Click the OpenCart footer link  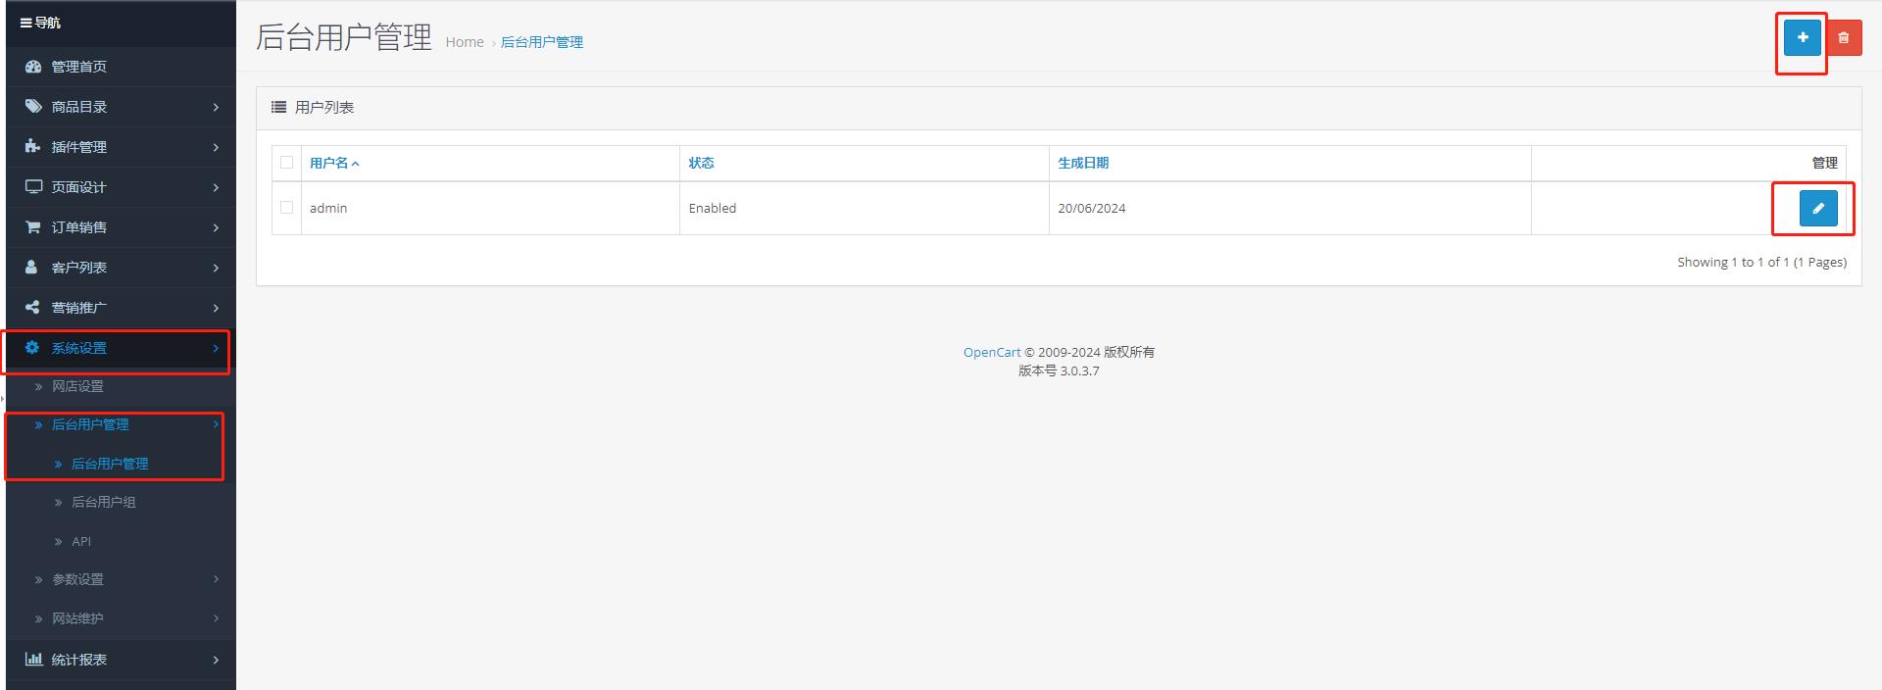tap(991, 353)
